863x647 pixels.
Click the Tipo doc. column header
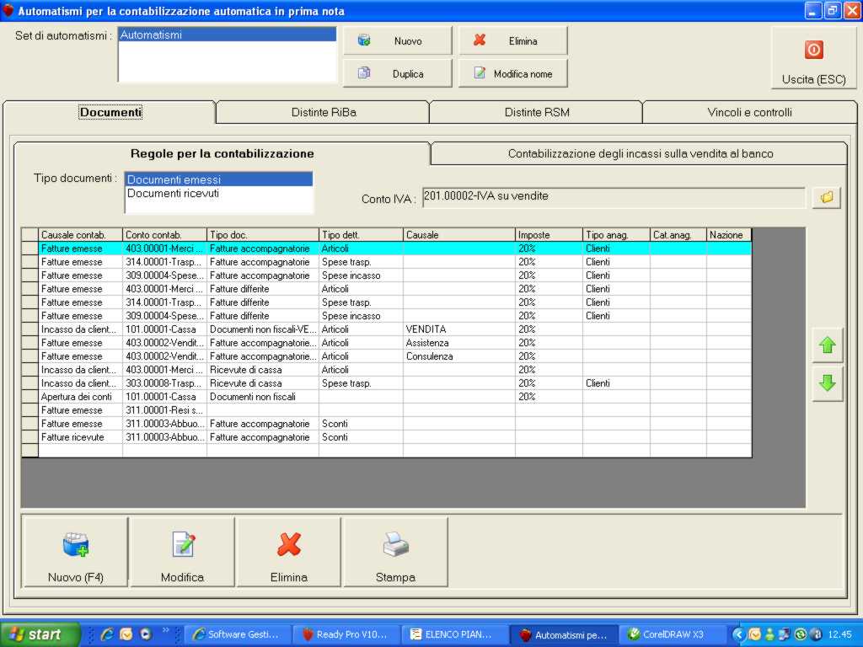pos(263,235)
